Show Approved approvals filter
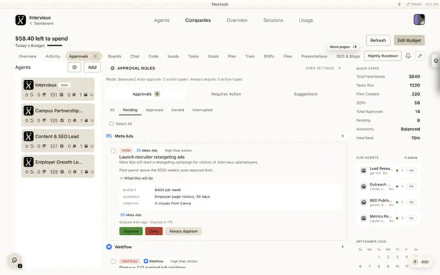 [155, 110]
